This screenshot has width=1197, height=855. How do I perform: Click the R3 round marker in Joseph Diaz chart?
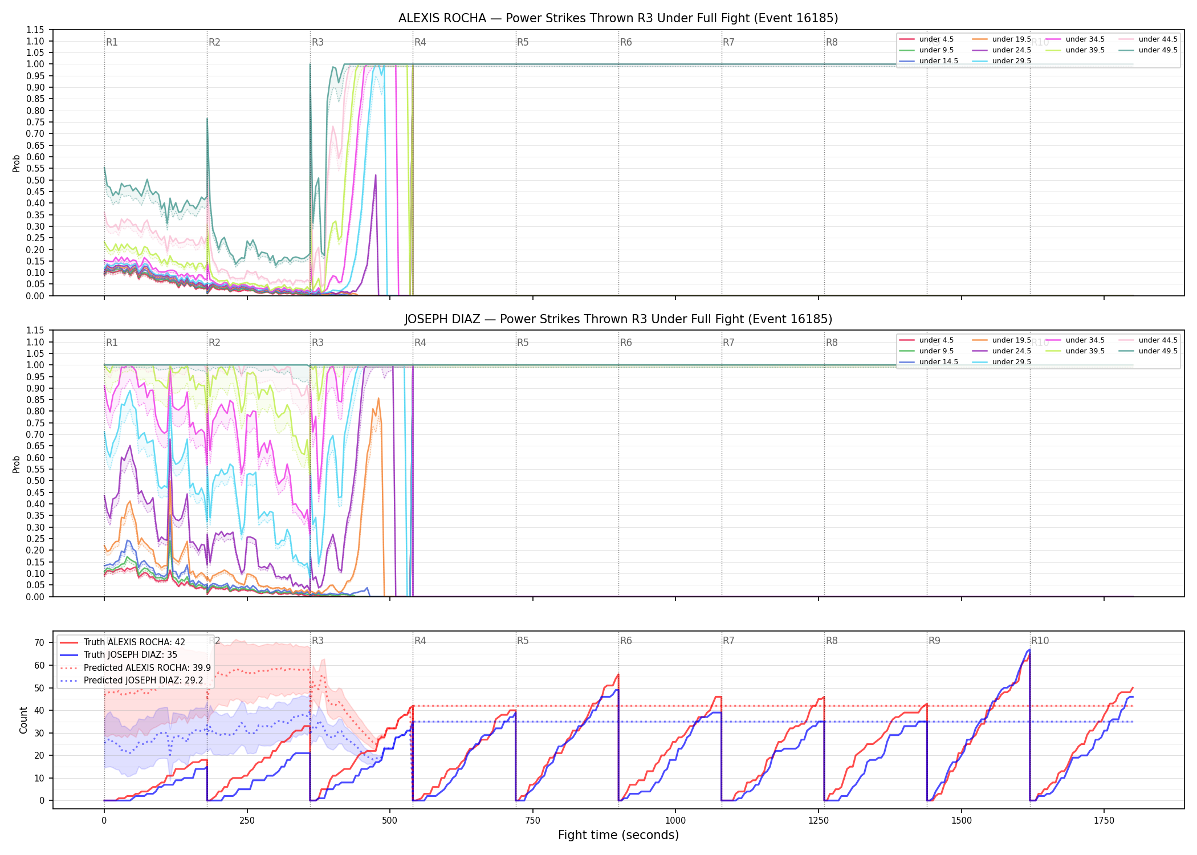click(x=317, y=343)
